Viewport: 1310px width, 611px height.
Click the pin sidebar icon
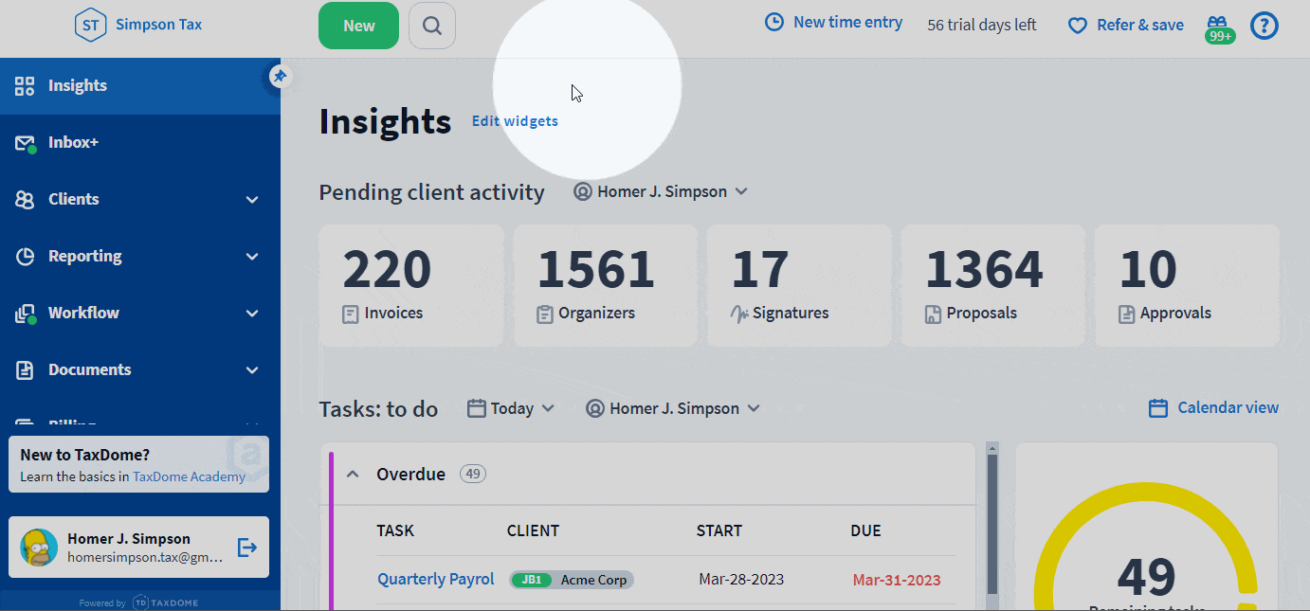click(x=279, y=77)
